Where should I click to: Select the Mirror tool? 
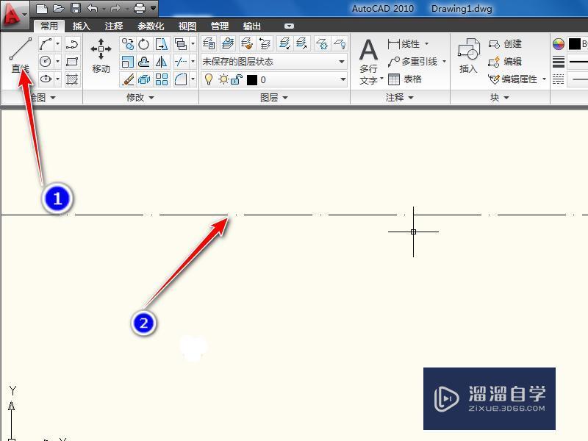tap(162, 62)
